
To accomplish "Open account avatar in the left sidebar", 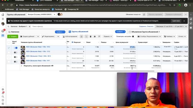I will [3, 24].
